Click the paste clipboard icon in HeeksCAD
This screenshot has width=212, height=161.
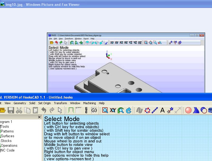[x=36, y=110]
